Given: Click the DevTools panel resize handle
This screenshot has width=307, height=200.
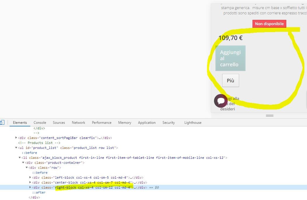Looking at the screenshot, I should [x=270, y=116].
